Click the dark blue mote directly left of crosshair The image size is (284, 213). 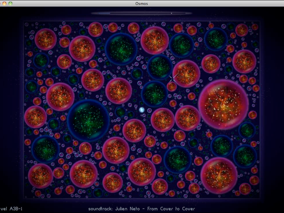159,66
